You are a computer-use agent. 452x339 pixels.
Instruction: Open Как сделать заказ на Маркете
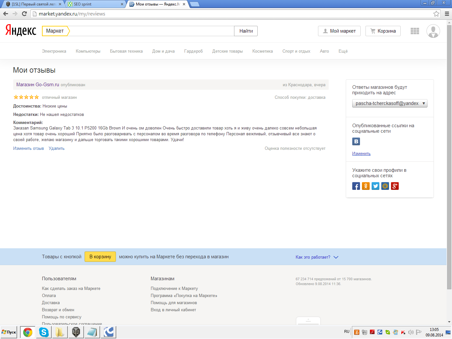71,289
